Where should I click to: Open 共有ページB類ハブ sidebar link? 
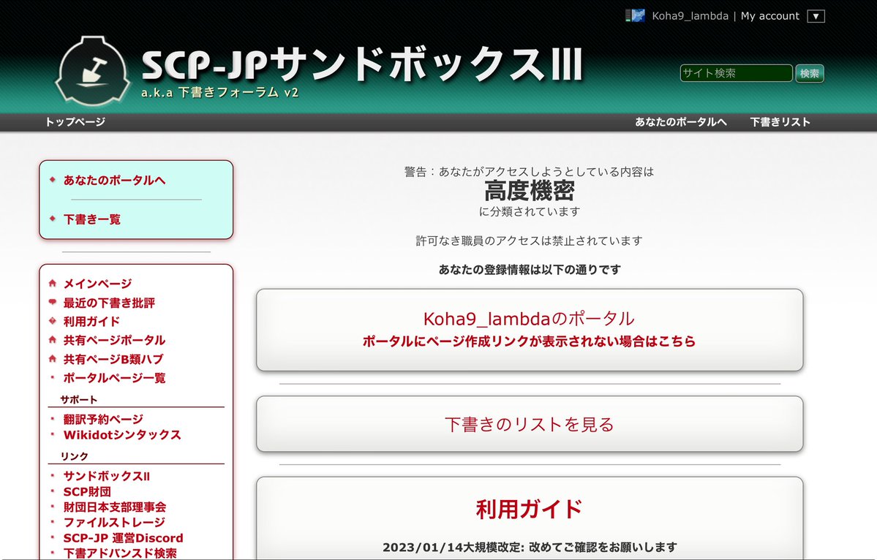click(x=113, y=360)
